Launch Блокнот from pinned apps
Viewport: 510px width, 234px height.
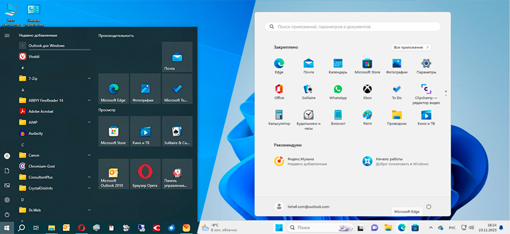click(338, 118)
